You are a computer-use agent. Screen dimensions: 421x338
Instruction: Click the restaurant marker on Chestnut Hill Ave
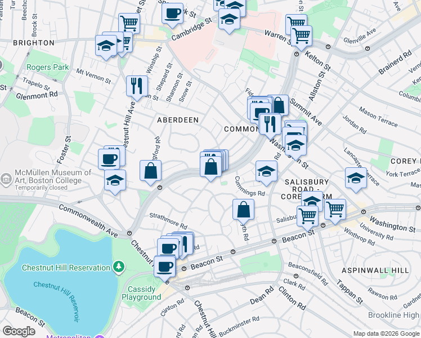[137, 87]
